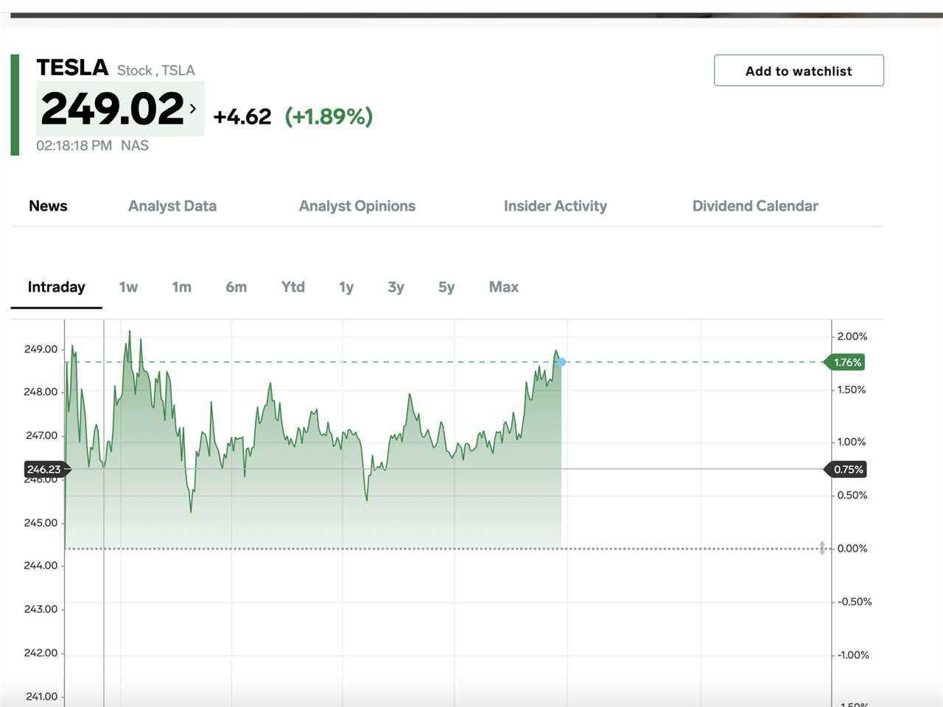This screenshot has width=943, height=707.
Task: Click the 1.50% percent axis label
Action: pos(852,390)
